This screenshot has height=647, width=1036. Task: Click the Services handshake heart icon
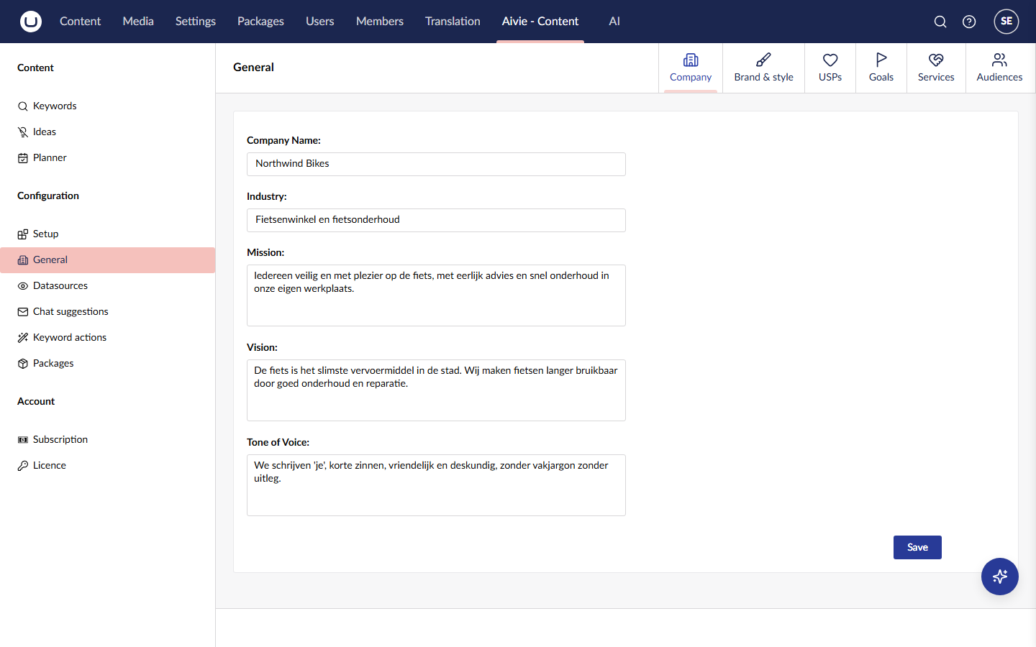(x=936, y=60)
